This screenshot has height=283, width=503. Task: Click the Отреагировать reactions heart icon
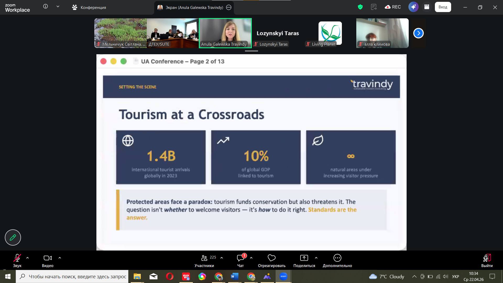pos(272,258)
